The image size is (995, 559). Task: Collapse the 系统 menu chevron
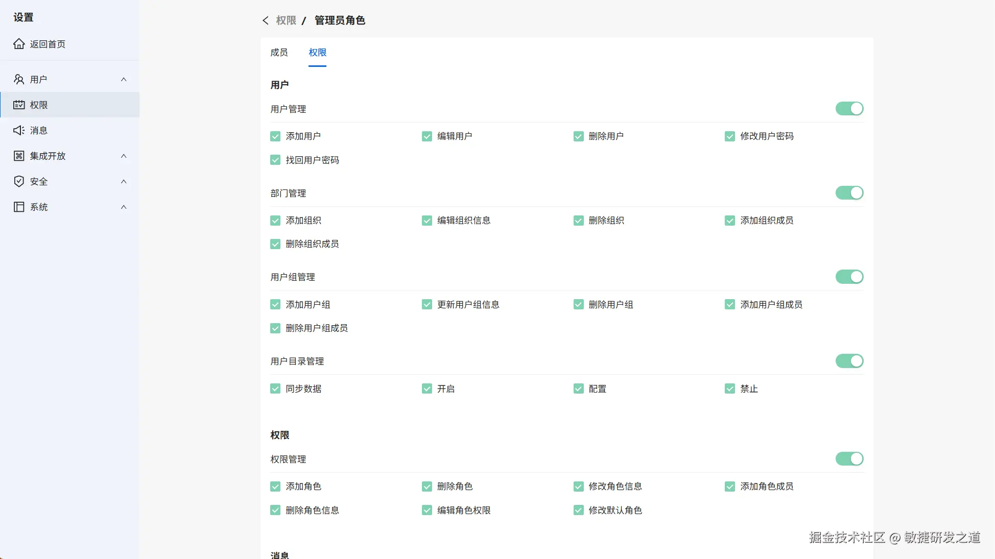coord(124,207)
